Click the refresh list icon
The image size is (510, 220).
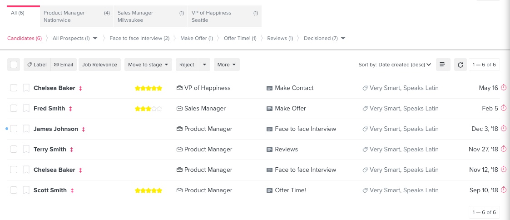coord(460,65)
